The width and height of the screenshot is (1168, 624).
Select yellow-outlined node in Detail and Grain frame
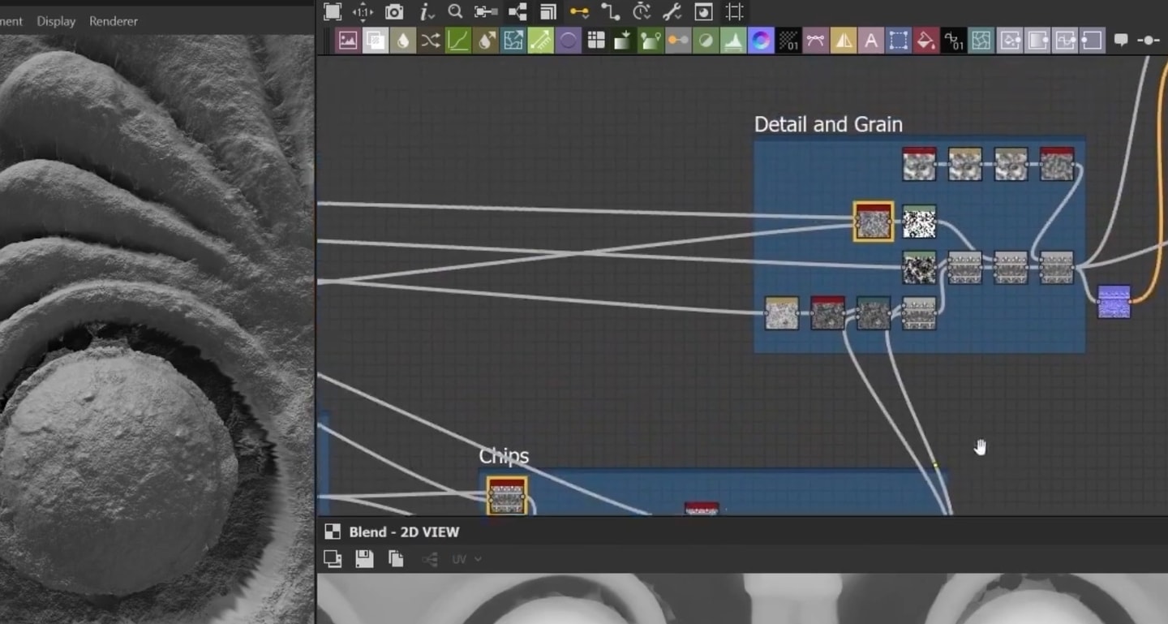(x=874, y=222)
